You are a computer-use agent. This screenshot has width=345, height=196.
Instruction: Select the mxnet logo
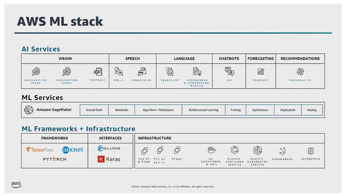[x=73, y=150]
